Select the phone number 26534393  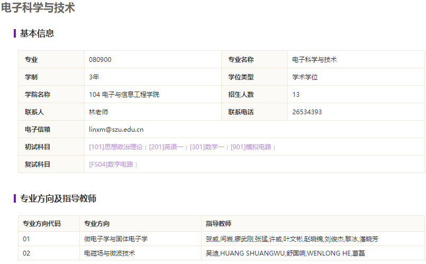[x=307, y=112]
